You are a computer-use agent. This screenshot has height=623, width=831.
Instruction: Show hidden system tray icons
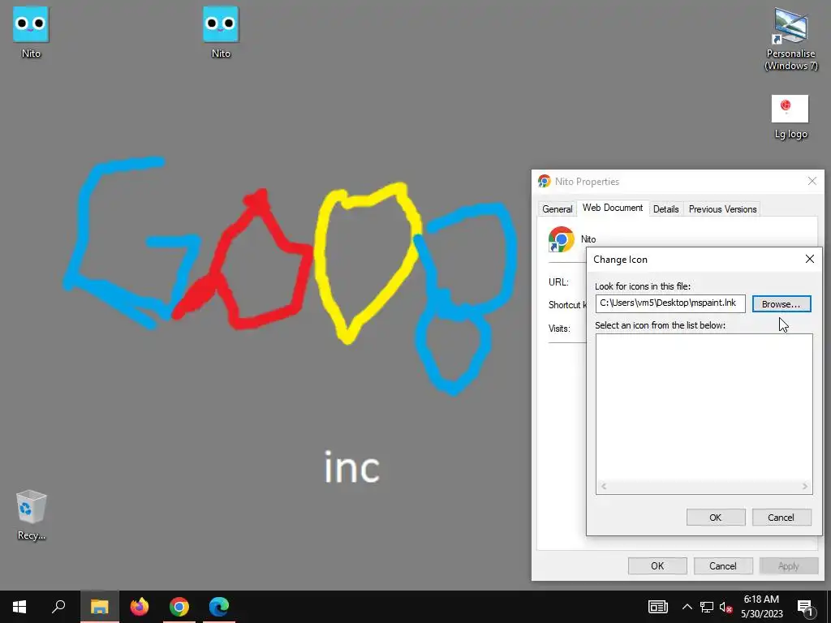[x=687, y=607]
